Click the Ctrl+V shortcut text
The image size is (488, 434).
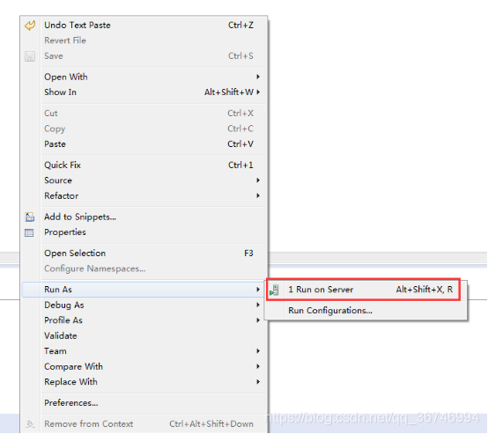click(x=240, y=144)
